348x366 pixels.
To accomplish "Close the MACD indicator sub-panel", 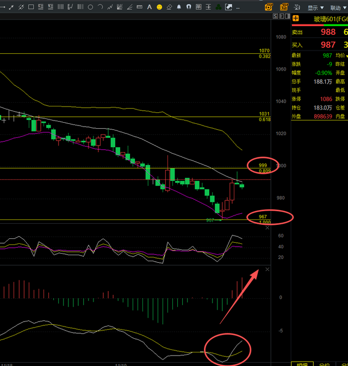I will (x=268, y=269).
